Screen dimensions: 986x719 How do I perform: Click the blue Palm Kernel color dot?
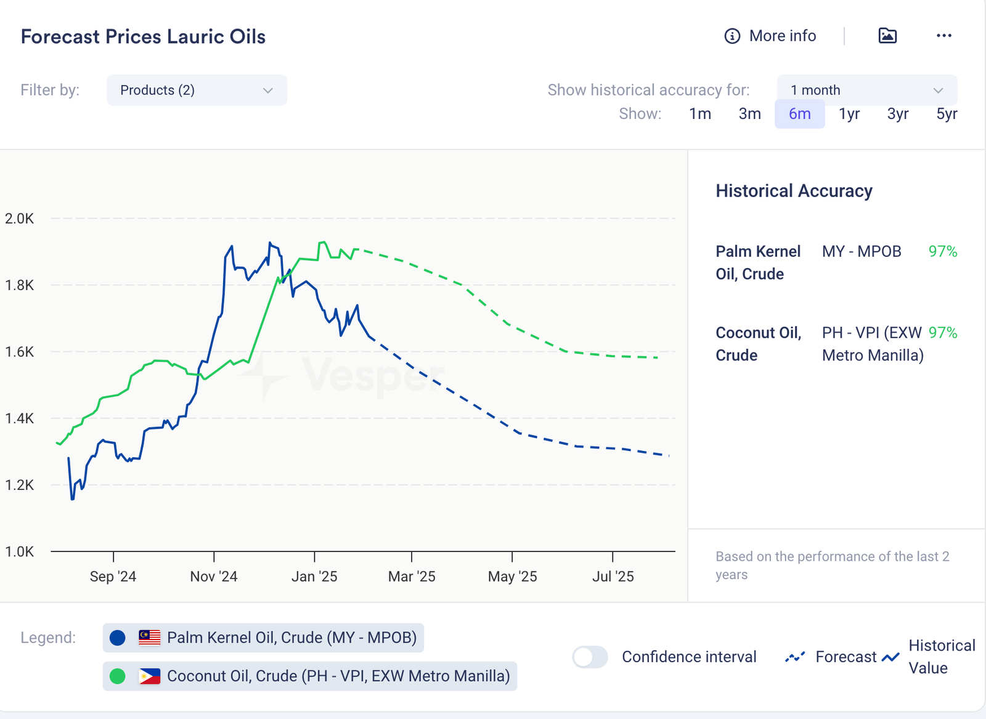(x=117, y=638)
